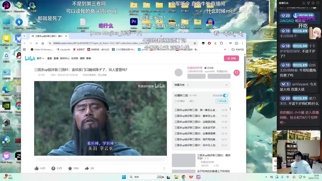Viewport: 322px width, 181px height.
Task: Open the 首页 dropdown in bilibili nav
Action: [x=40, y=58]
